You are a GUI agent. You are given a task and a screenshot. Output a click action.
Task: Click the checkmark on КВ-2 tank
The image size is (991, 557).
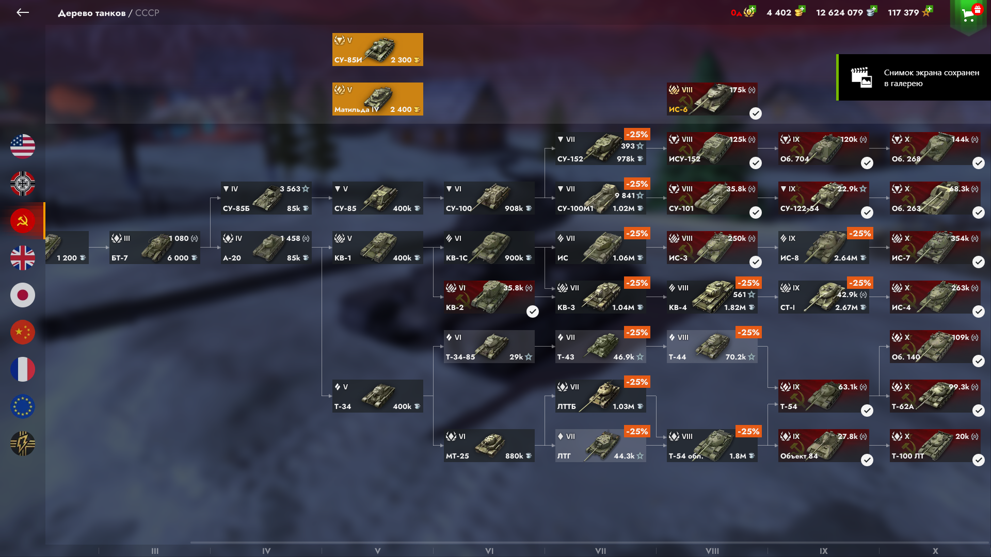(533, 312)
